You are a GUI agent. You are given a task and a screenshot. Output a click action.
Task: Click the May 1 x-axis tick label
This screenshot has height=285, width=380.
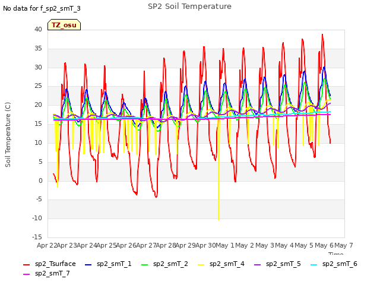pyautogui.click(x=225, y=245)
